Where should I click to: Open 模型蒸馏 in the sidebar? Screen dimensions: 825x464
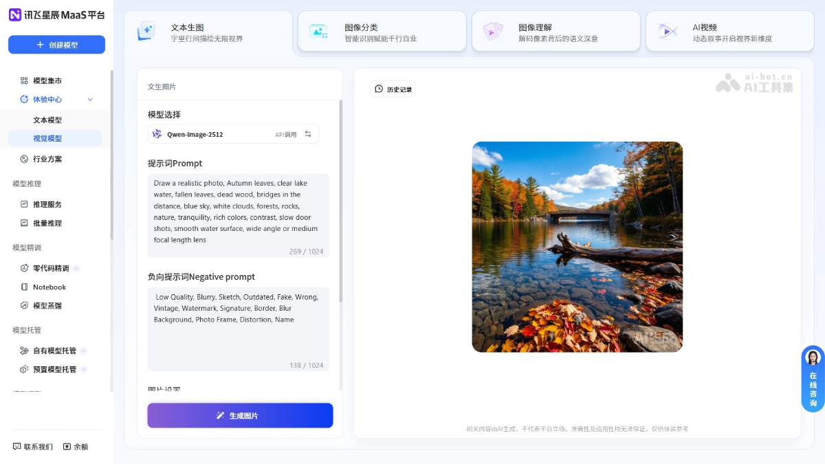tap(49, 306)
